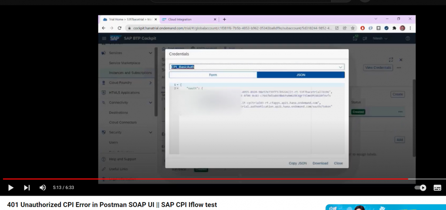Switch to the JSON view
The image size is (446, 210).
(301, 75)
